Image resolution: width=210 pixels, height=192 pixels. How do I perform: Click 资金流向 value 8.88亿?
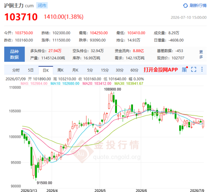tap(138, 51)
